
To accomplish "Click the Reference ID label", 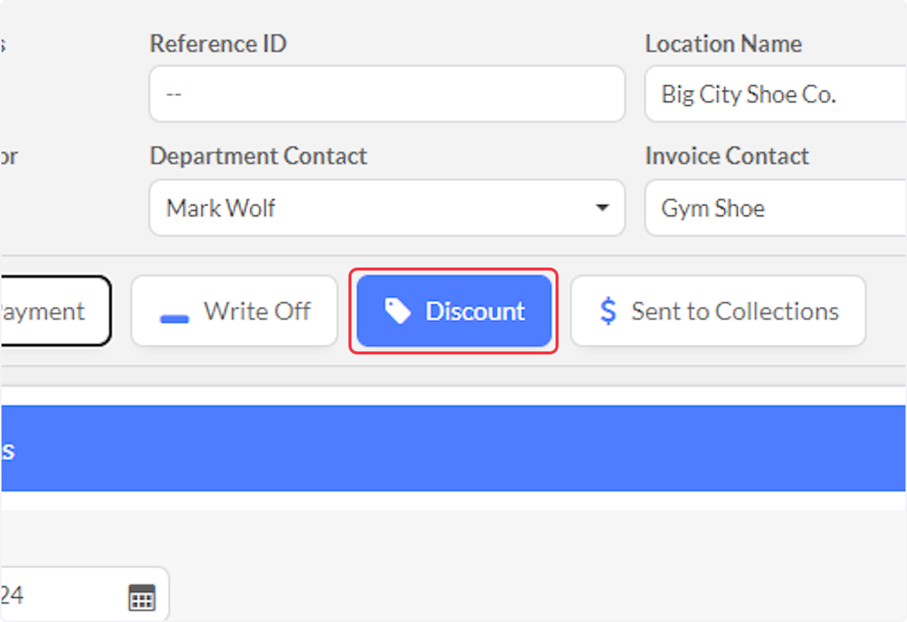I will point(218,44).
